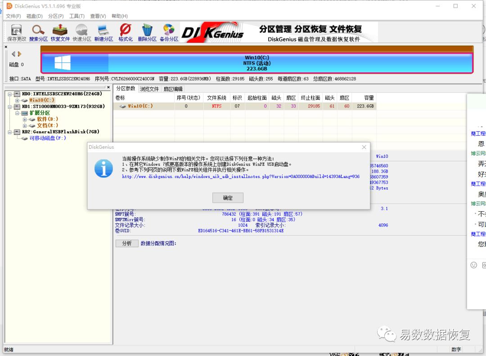Click the 起始柱面 column header
486x356 pixels.
(x=257, y=98)
